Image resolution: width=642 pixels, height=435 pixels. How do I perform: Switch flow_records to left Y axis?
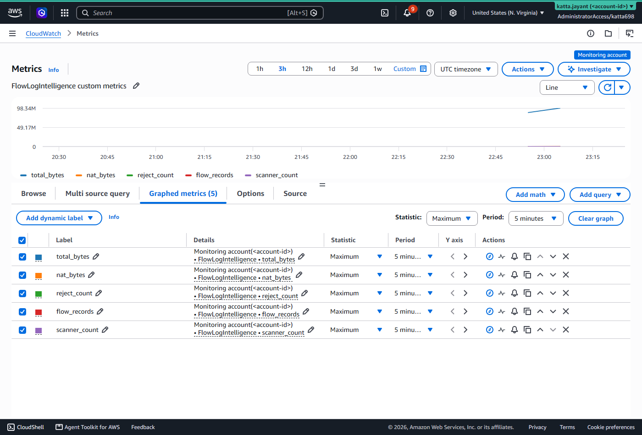point(453,311)
